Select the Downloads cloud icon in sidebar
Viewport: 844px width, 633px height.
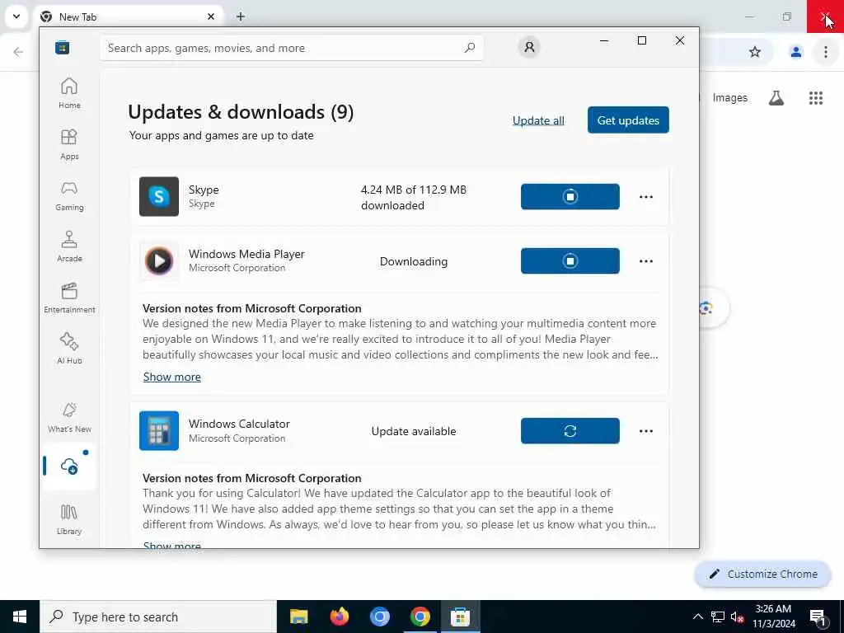pyautogui.click(x=69, y=467)
